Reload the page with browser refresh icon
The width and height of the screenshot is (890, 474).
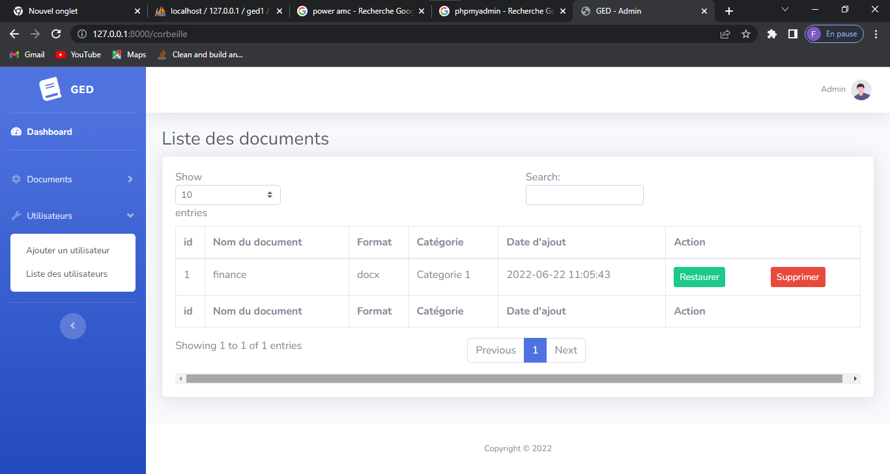click(x=56, y=34)
